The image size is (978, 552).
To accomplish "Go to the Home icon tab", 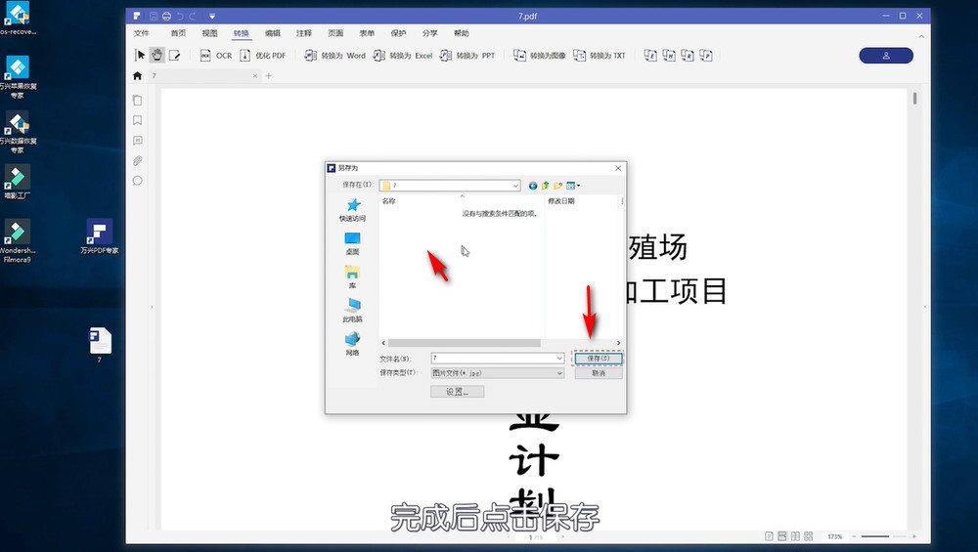I will point(137,76).
